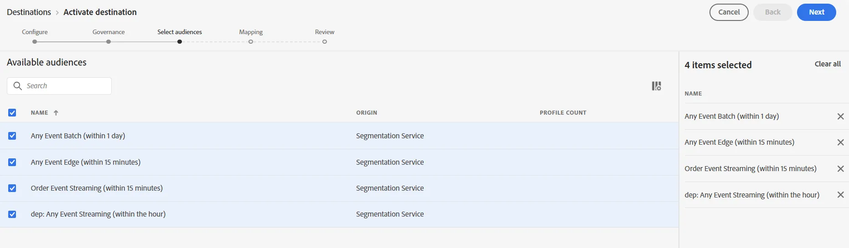The width and height of the screenshot is (849, 248).
Task: Click 'Order Event Streaming' in the selected panel
Action: (751, 168)
